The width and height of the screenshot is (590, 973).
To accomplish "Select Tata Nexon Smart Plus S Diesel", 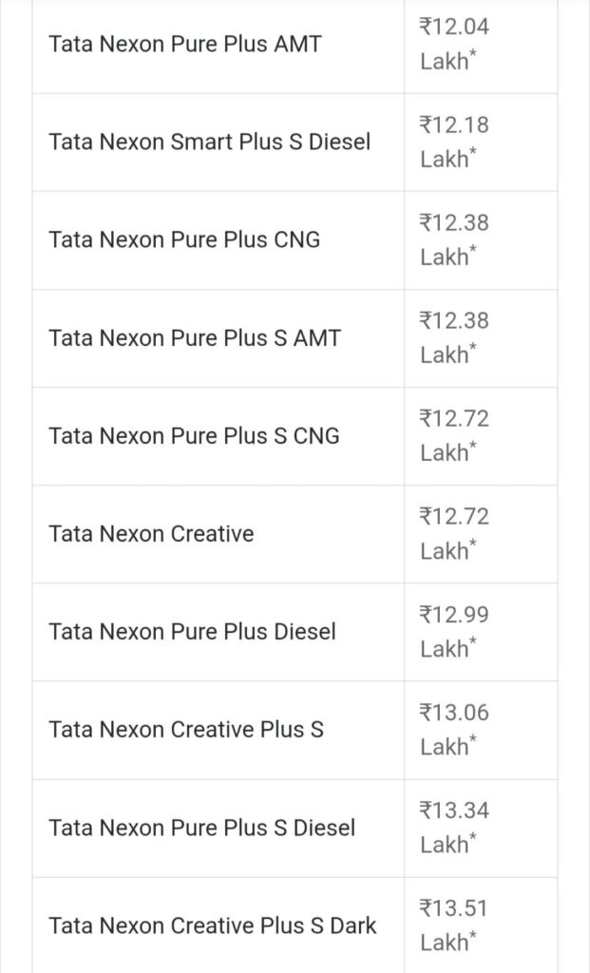I will tap(209, 142).
